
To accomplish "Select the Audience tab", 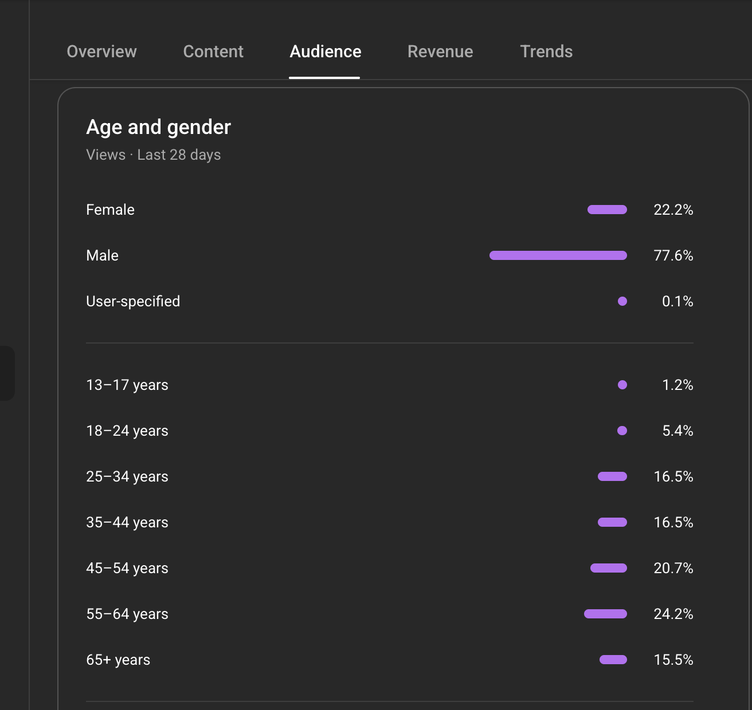I will [x=325, y=52].
